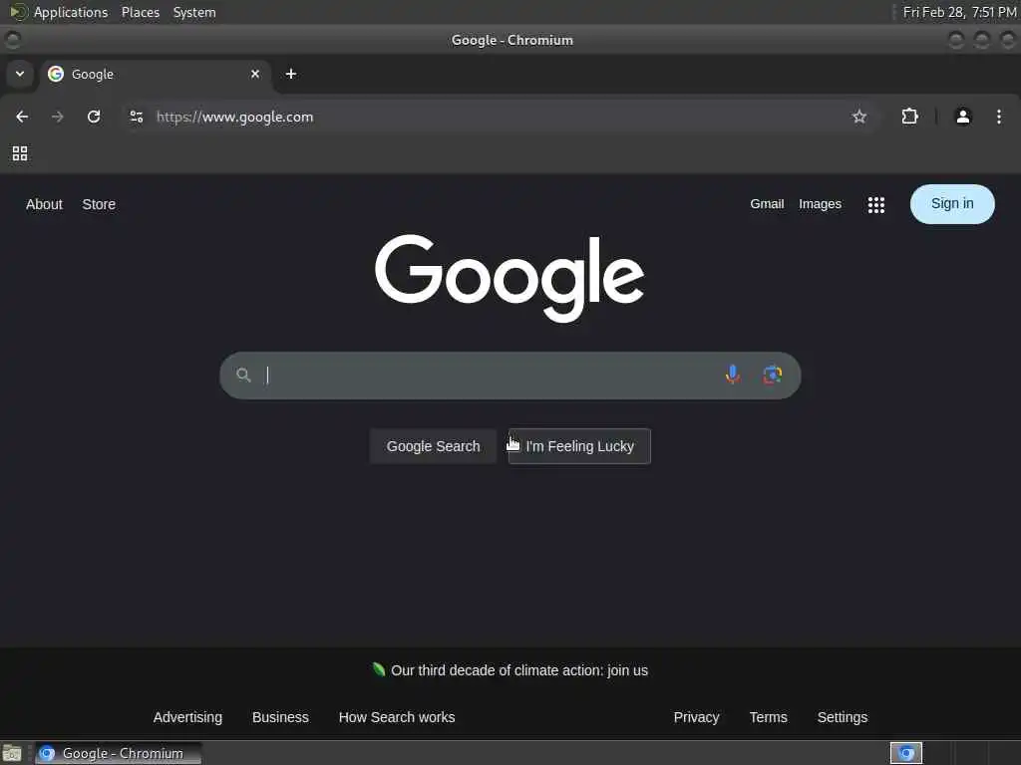The image size is (1021, 765).
Task: Click the Google logo
Action: point(510,278)
